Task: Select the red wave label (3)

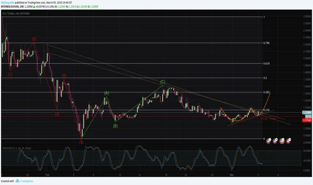Action: (57, 114)
